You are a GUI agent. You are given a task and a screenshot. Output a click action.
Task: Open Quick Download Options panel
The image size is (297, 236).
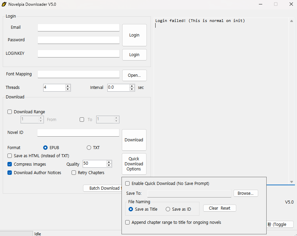pos(134,164)
